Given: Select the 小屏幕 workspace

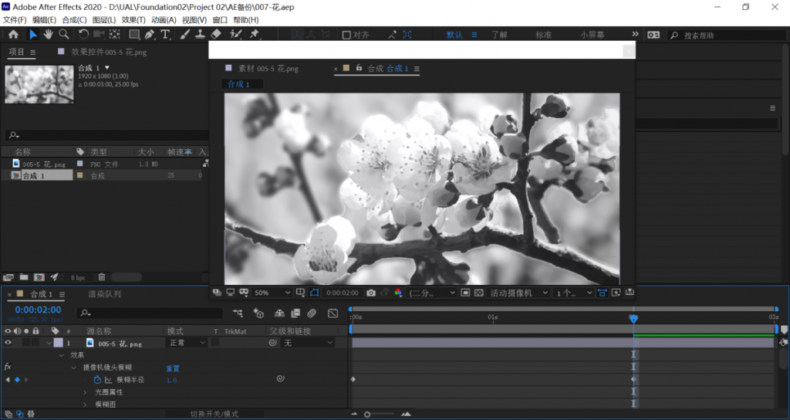Looking at the screenshot, I should [592, 35].
